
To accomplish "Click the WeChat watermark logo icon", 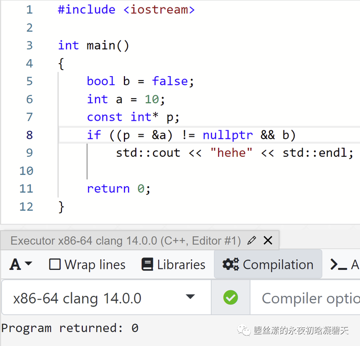I will (x=244, y=331).
